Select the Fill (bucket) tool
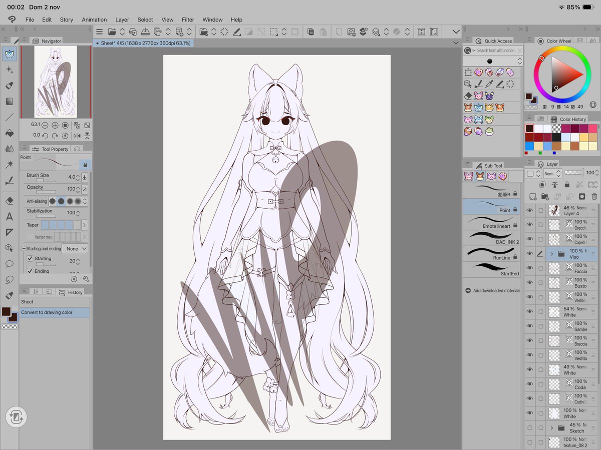The image size is (601, 450). 10,134
